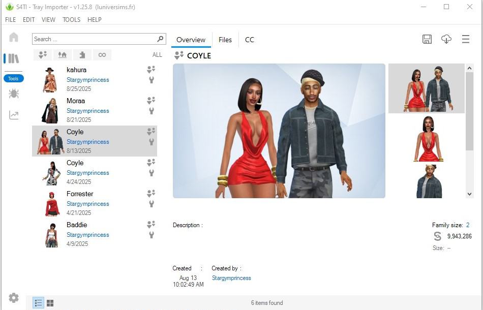This screenshot has width=483, height=310.
Task: Expand the Tools panel in sidebar
Action: 13,78
